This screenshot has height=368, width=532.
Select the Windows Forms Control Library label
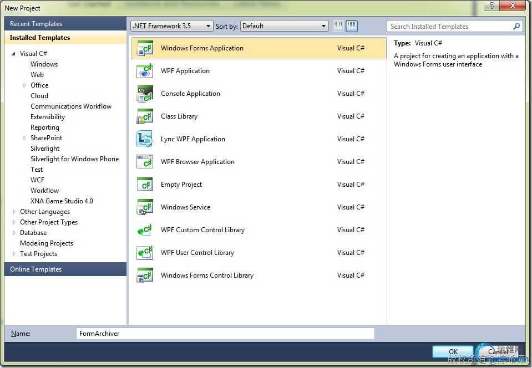(207, 275)
